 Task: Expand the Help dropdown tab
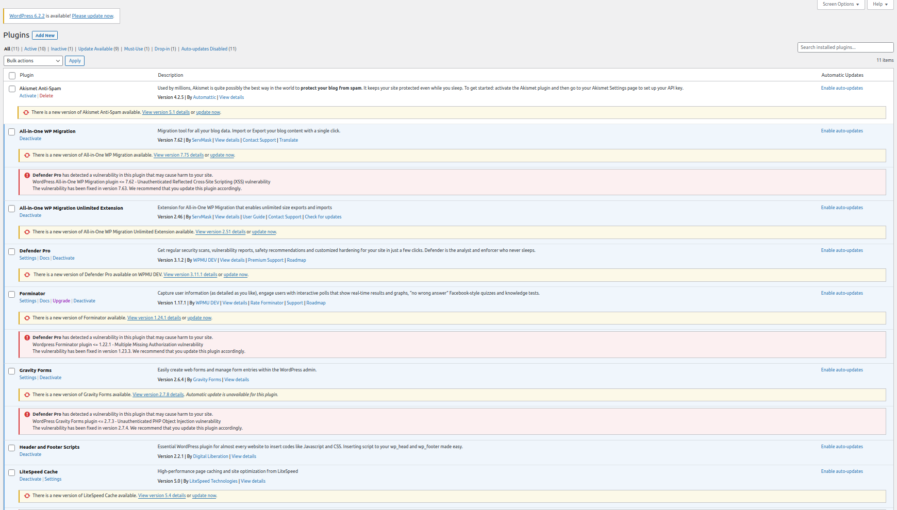coord(880,4)
